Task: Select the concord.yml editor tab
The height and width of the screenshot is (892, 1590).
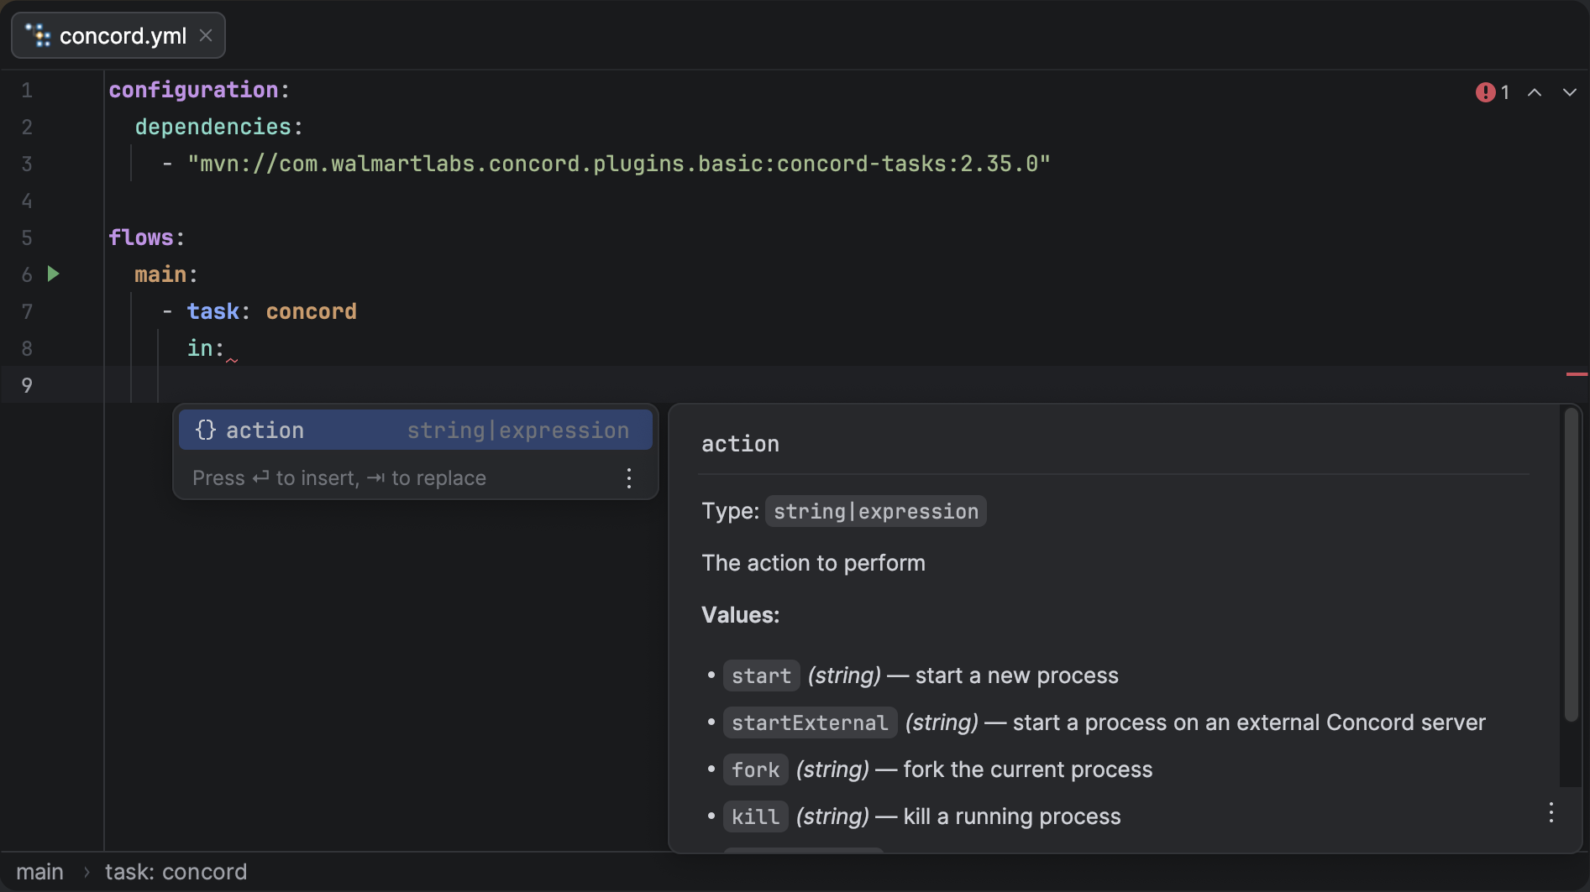Action: 123,36
